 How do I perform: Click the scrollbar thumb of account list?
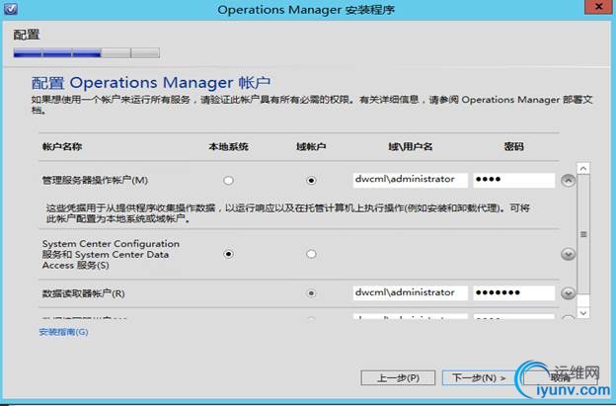583,235
